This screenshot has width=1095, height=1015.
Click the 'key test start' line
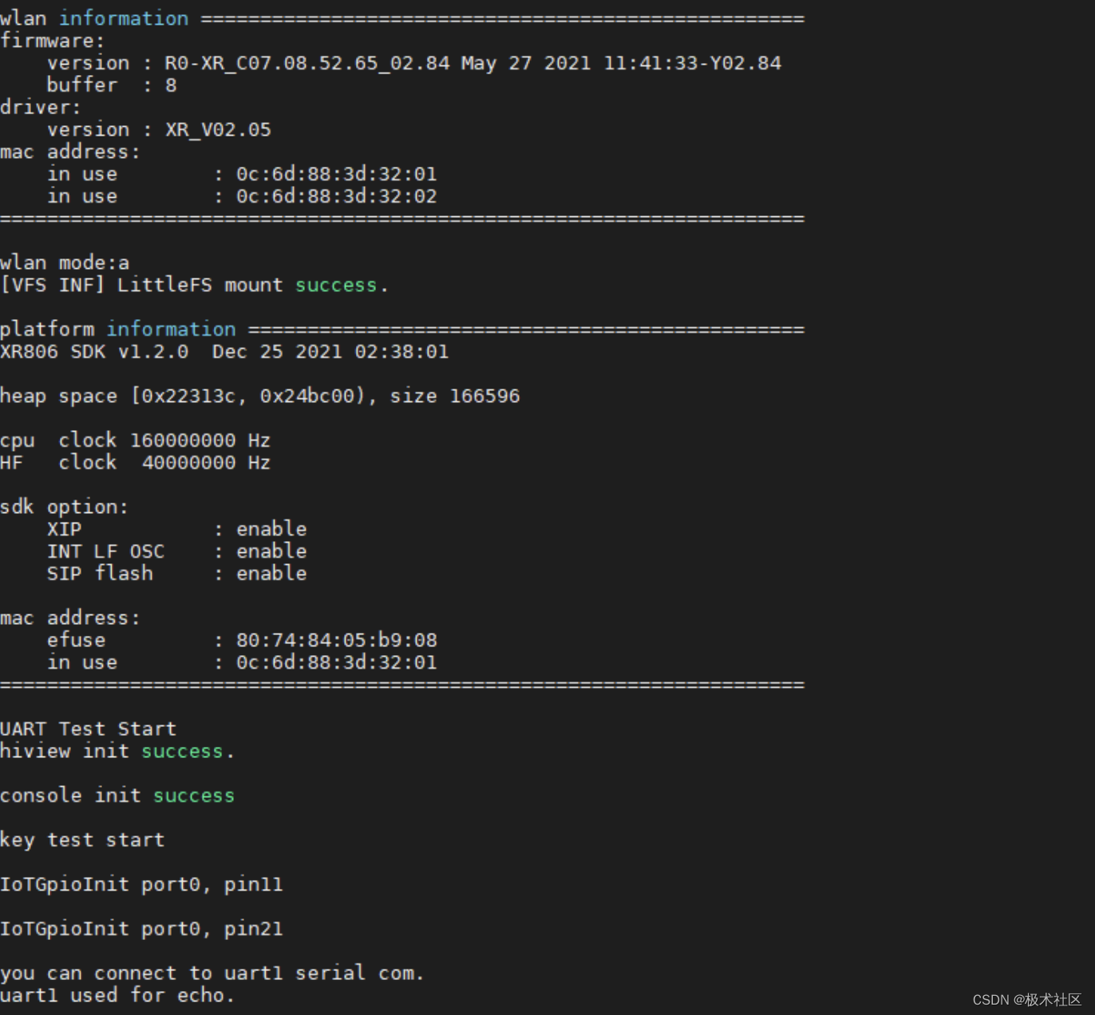pos(82,839)
